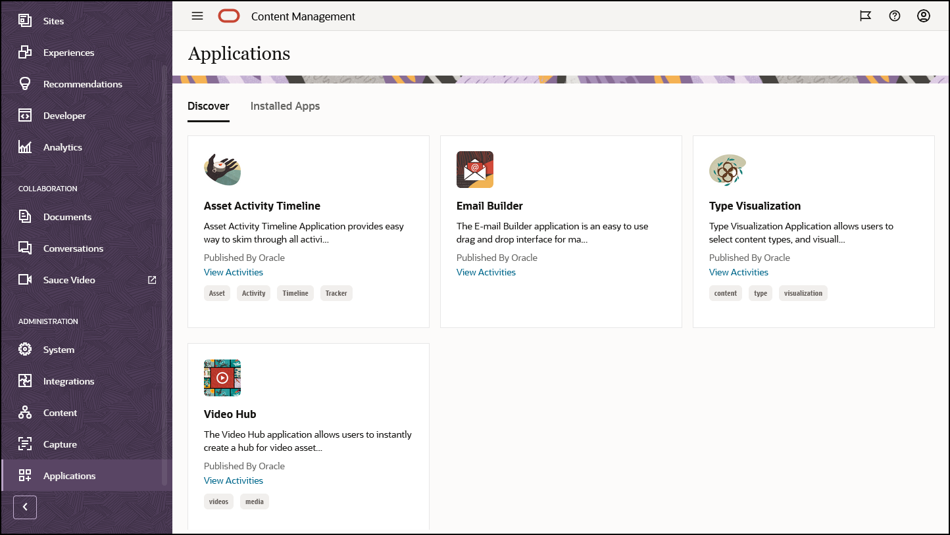This screenshot has height=535, width=950.
Task: Click the Developer code icon
Action: [x=25, y=115]
